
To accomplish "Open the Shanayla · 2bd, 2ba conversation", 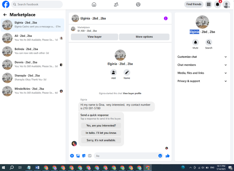I will tap(32, 78).
